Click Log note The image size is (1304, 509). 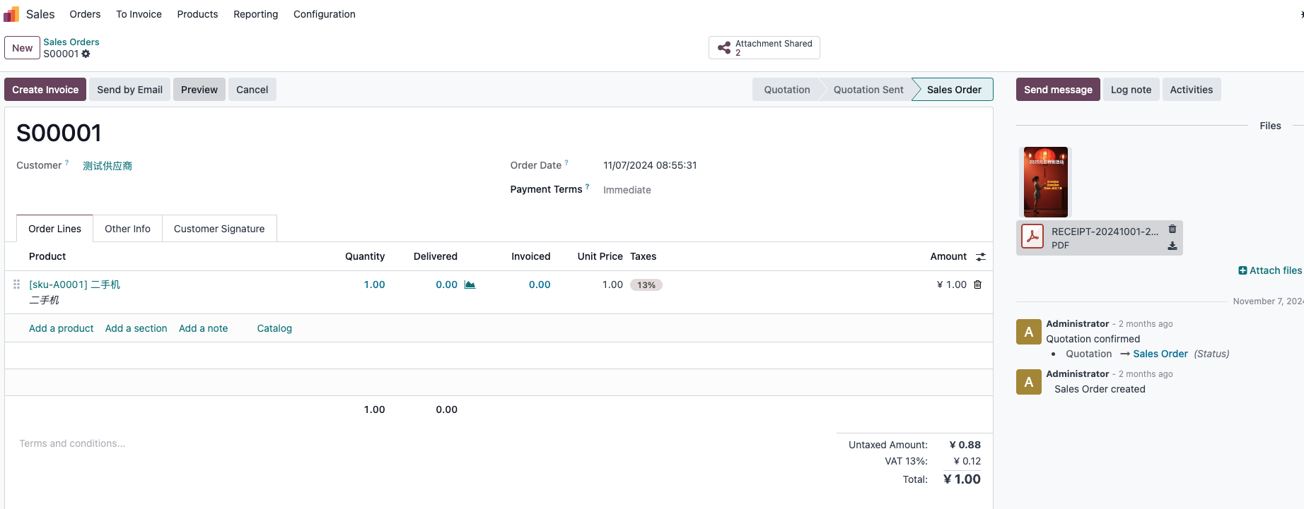click(1131, 90)
